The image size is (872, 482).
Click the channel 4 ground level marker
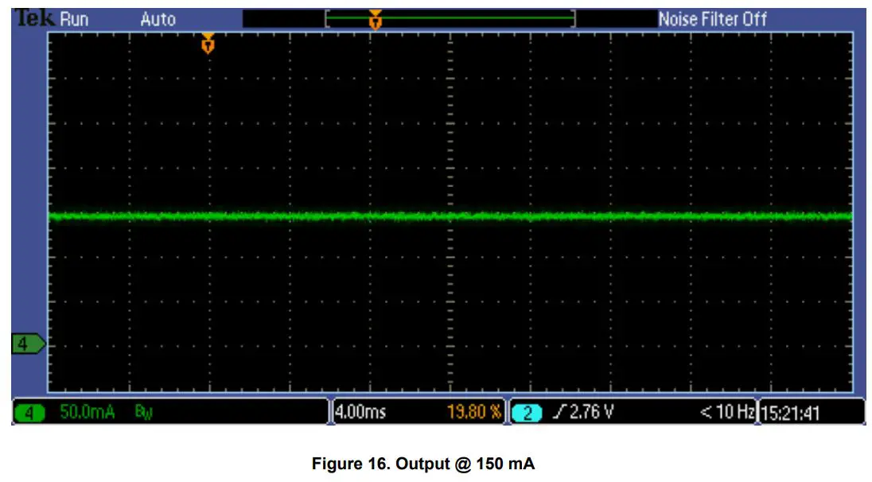tap(28, 344)
